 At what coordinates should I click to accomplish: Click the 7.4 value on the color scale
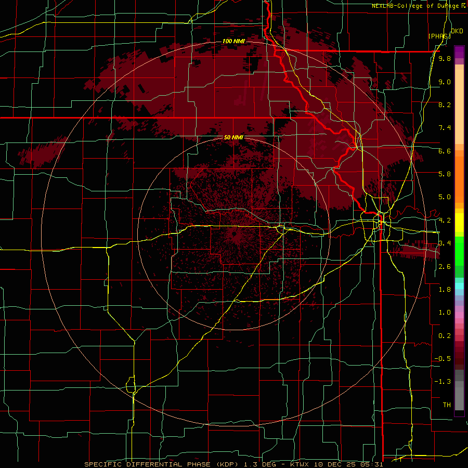[445, 128]
